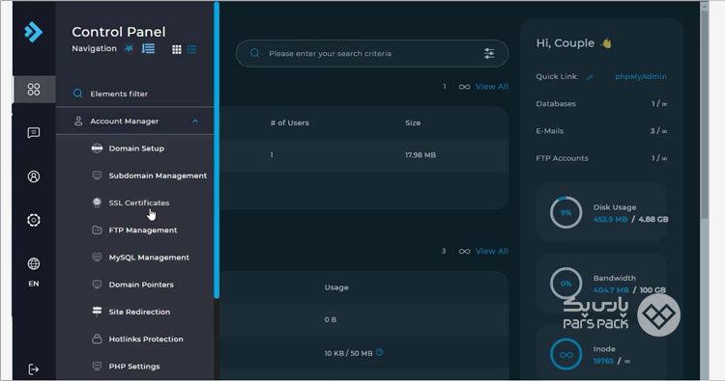This screenshot has height=381, width=725.
Task: Click the Inode infinity ring
Action: (x=565, y=354)
